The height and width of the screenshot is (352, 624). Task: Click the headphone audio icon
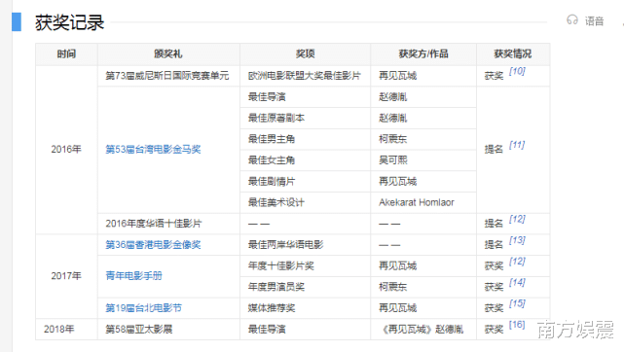tap(571, 19)
